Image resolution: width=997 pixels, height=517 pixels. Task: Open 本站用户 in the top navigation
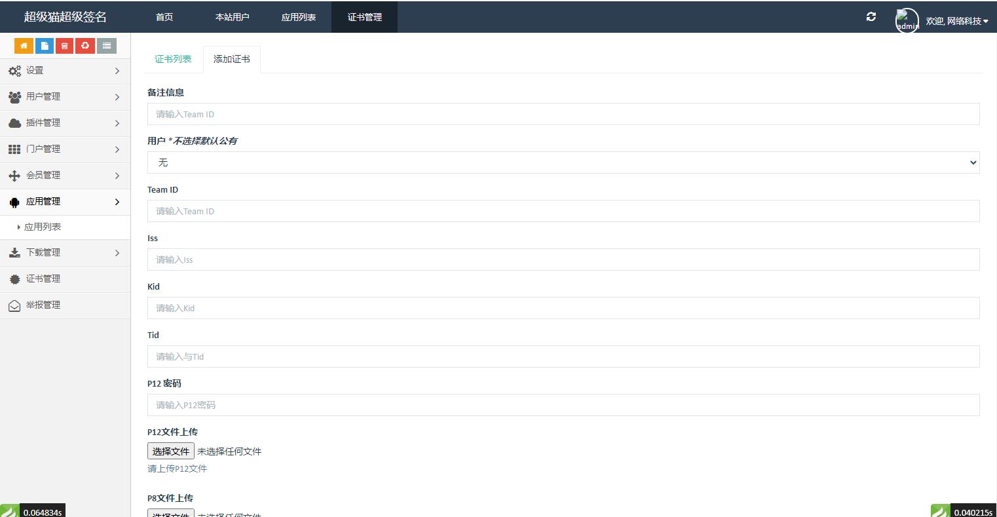[232, 17]
